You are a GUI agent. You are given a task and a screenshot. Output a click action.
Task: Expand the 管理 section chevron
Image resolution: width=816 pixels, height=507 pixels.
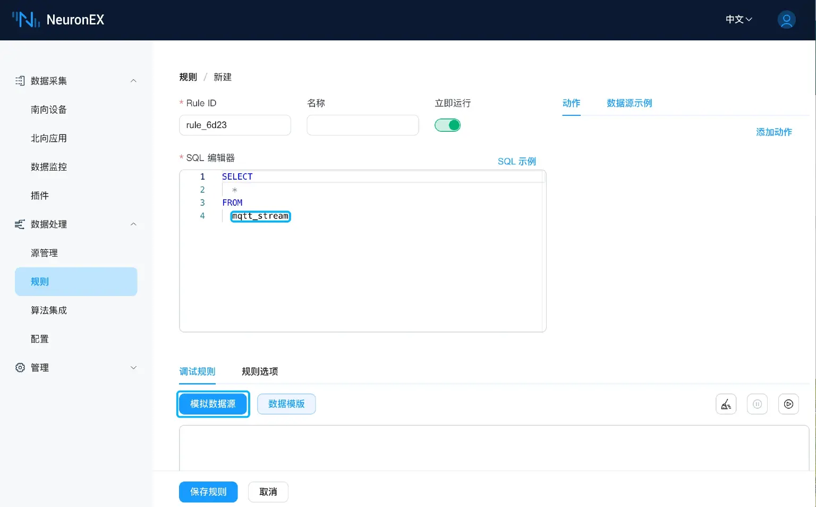click(x=133, y=368)
